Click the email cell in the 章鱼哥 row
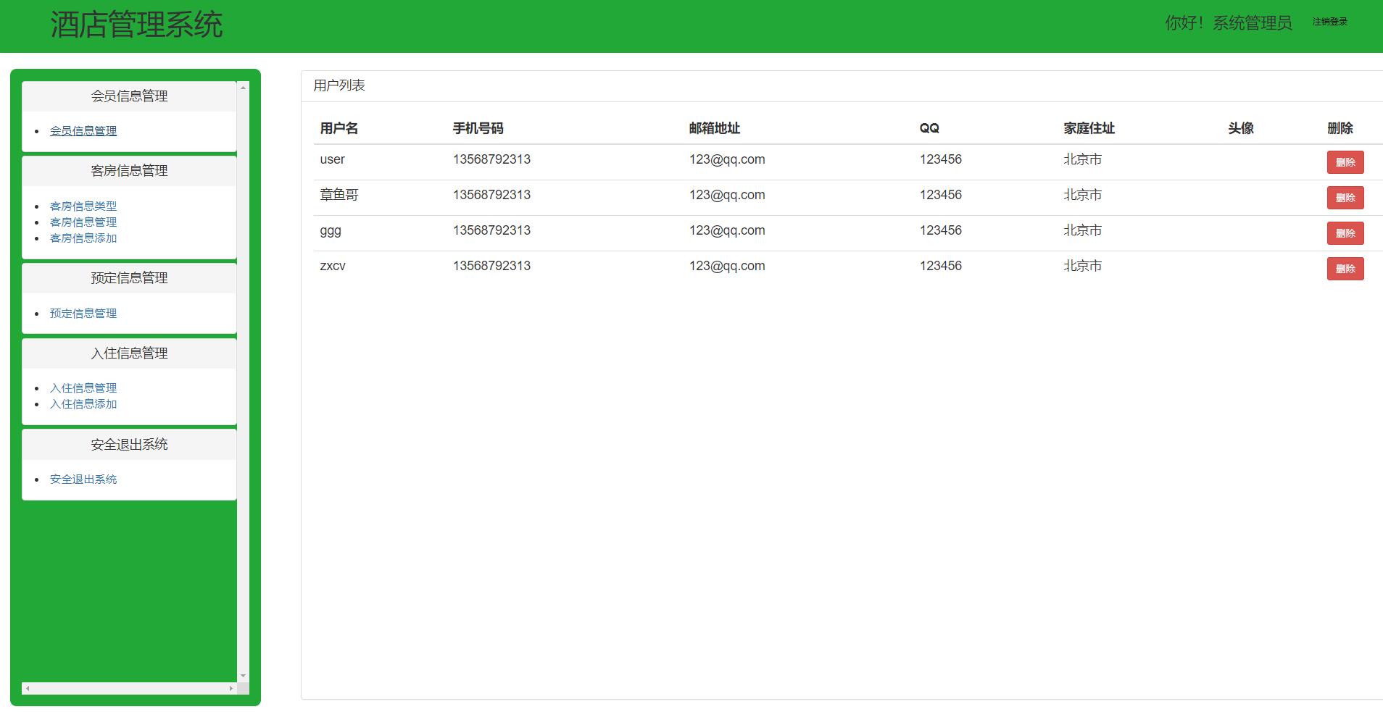The width and height of the screenshot is (1383, 712). (x=727, y=195)
